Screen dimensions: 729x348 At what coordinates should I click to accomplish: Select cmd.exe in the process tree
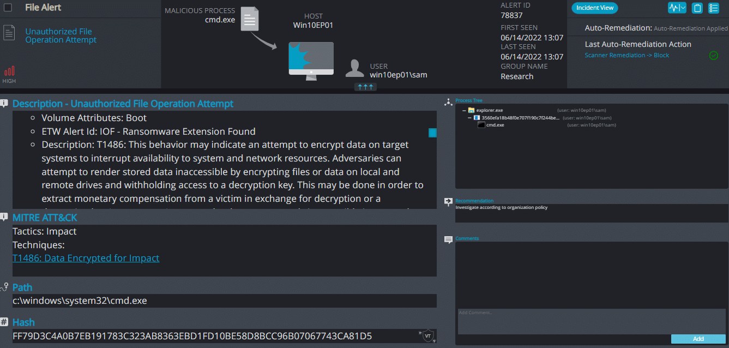point(495,125)
